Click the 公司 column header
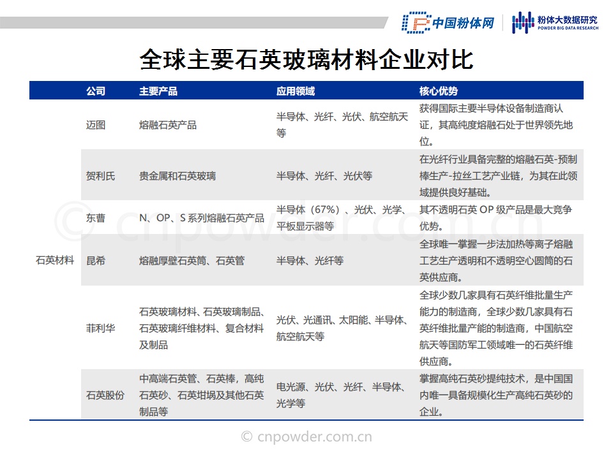The width and height of the screenshot is (613, 459). [96, 91]
